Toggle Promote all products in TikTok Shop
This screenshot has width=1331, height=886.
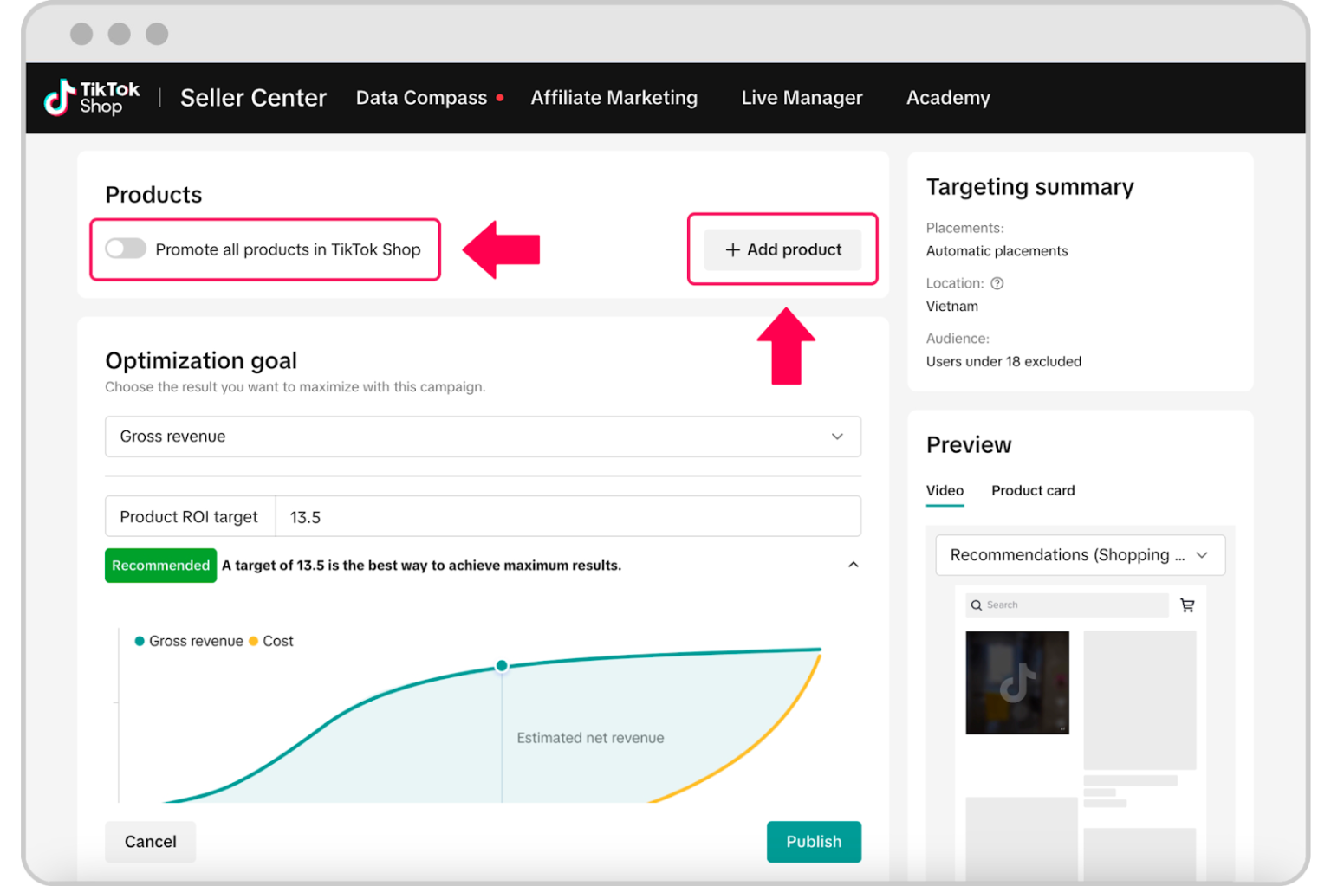pyautogui.click(x=126, y=249)
